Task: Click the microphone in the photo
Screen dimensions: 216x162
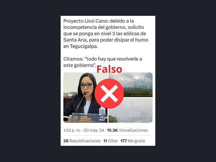Action: [81, 102]
